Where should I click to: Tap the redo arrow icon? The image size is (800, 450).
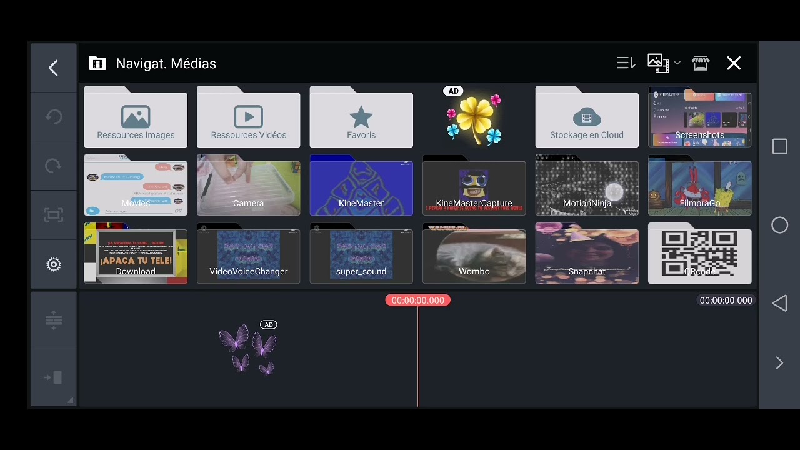point(53,166)
